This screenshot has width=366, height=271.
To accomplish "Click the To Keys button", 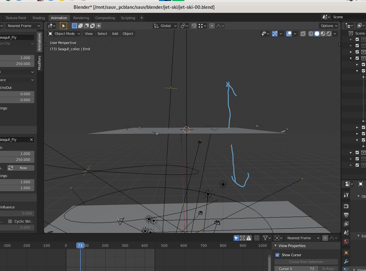I will [x=328, y=269].
